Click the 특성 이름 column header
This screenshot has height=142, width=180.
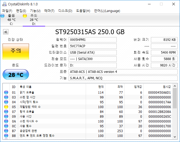(52, 87)
